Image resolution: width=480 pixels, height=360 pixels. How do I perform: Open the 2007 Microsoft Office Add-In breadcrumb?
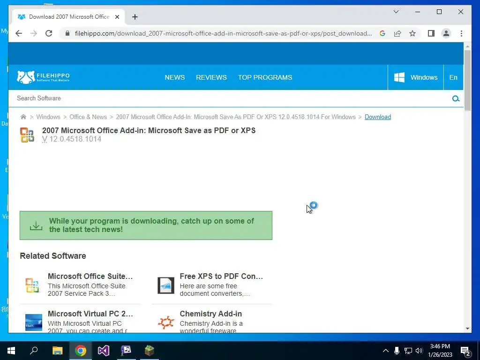coord(236,117)
